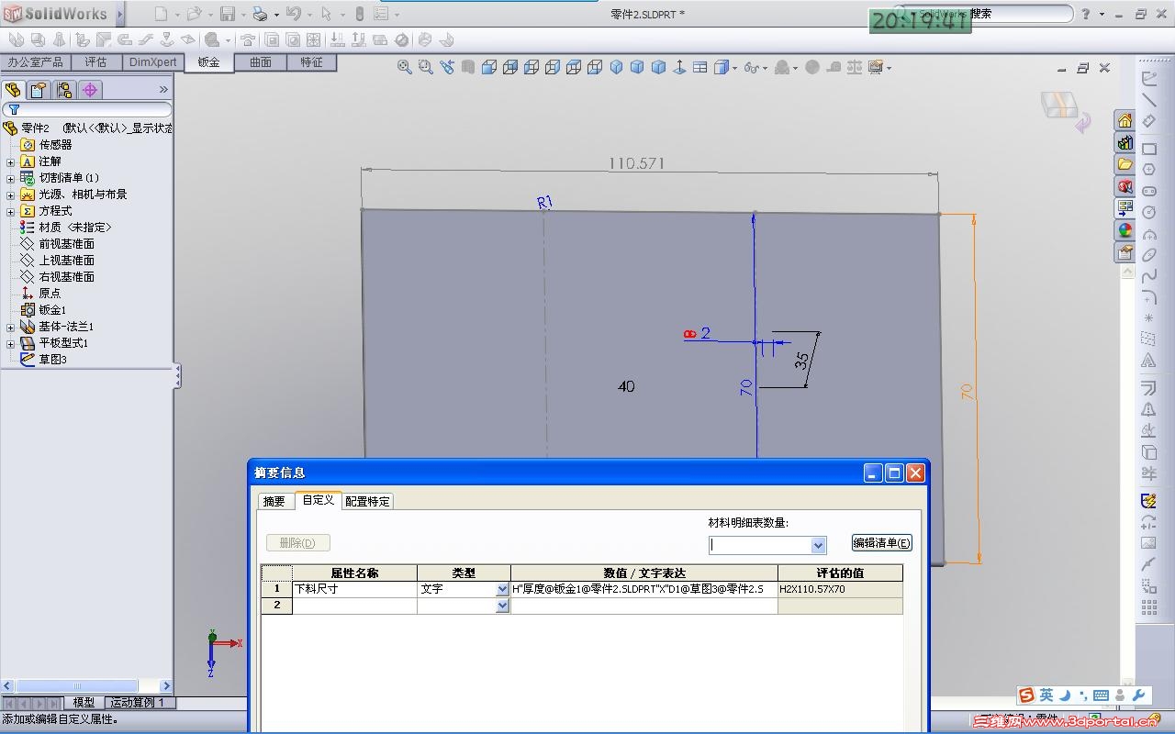Expand the 平板型式1 tree node
This screenshot has height=734, width=1175.
click(11, 343)
